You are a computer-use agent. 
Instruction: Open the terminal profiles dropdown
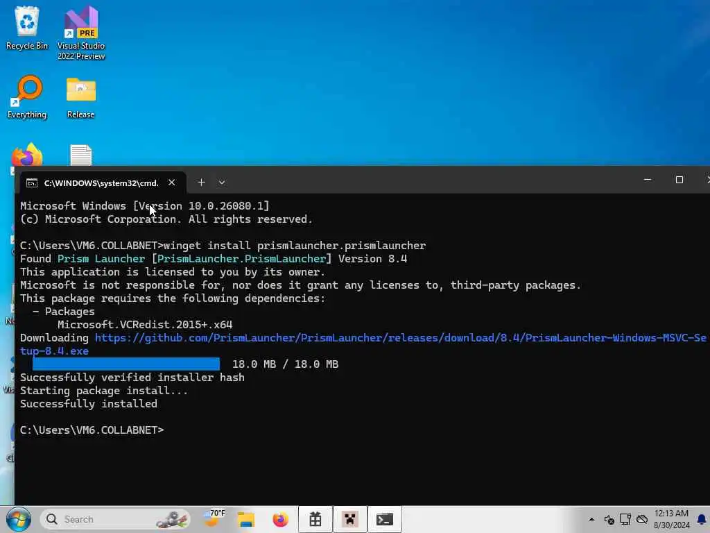click(x=222, y=183)
